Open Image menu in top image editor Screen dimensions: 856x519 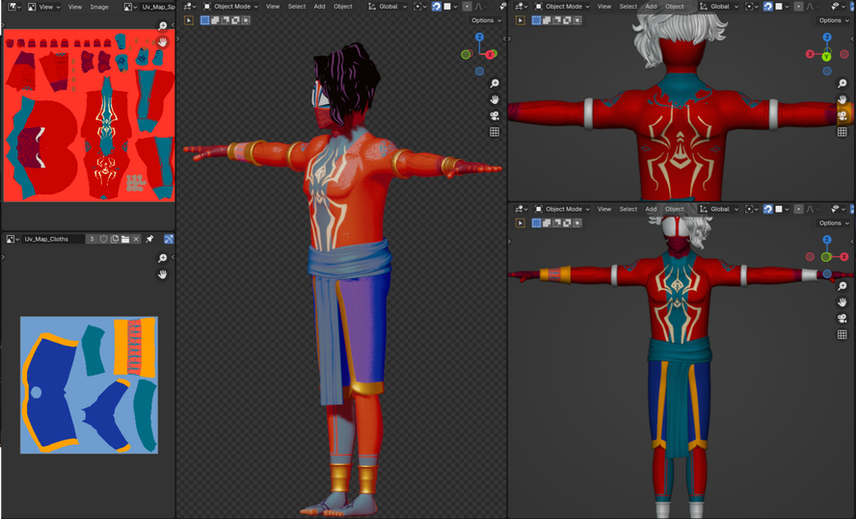pos(99,7)
